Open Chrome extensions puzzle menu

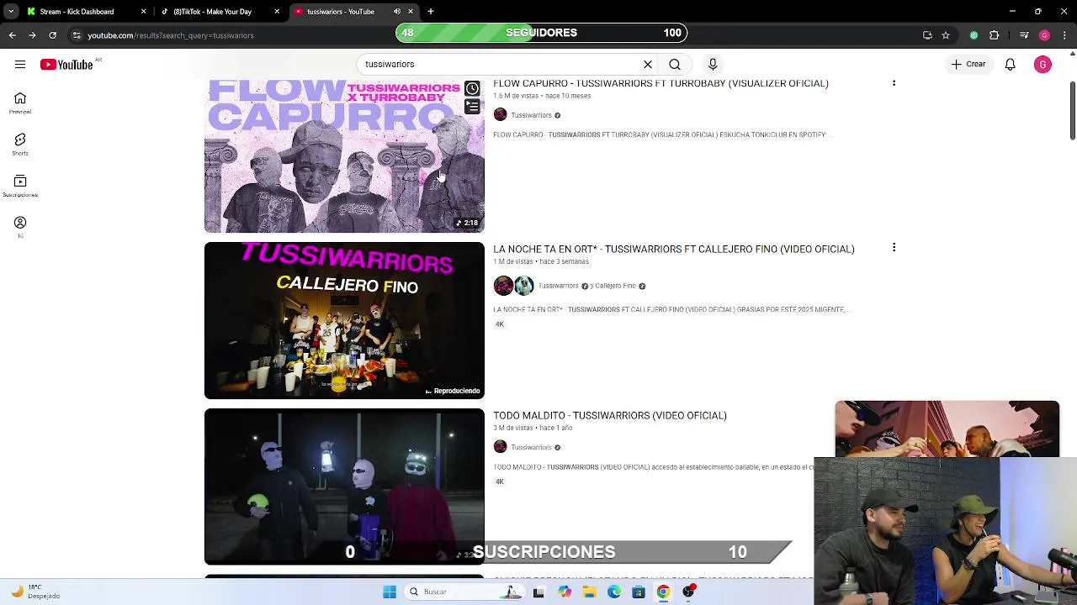pos(994,35)
